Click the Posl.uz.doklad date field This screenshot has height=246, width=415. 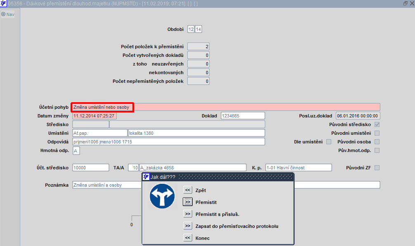358,116
